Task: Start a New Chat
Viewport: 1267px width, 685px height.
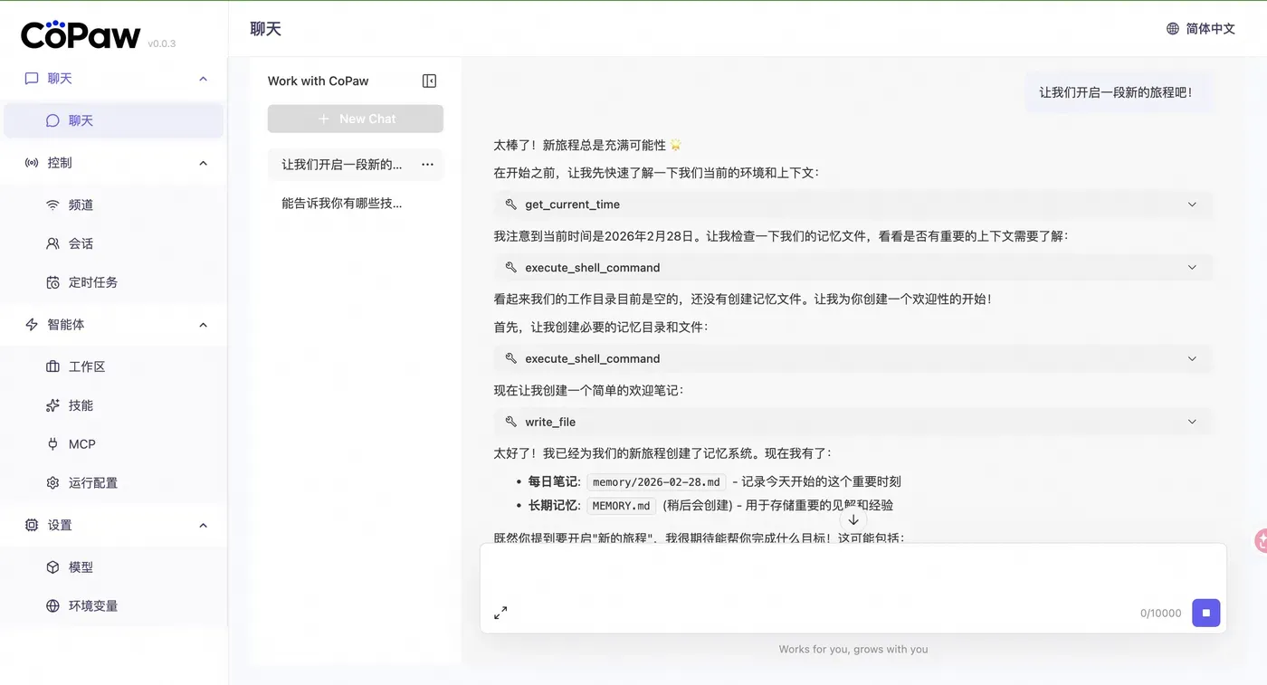Action: click(356, 119)
